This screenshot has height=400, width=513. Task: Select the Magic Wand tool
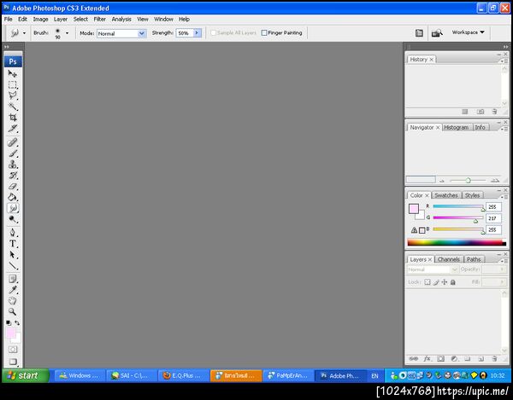tap(13, 107)
